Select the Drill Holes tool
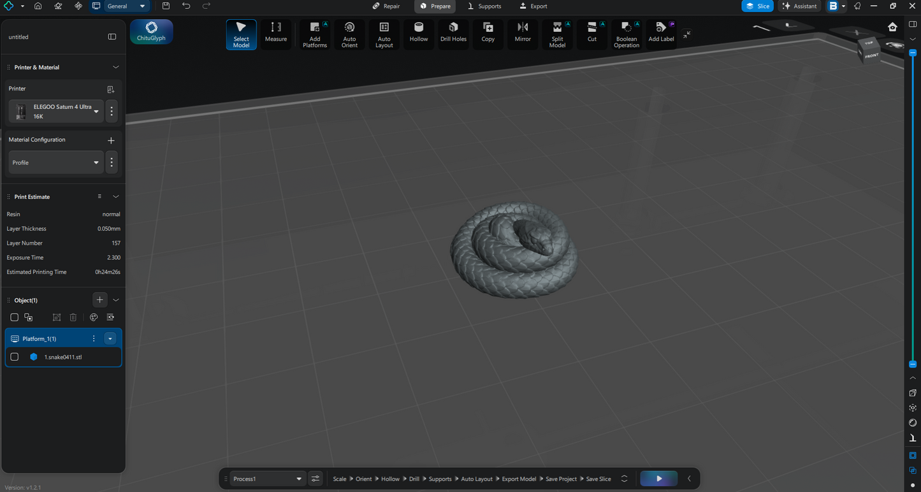Screen dimensions: 921x492 pyautogui.click(x=453, y=34)
